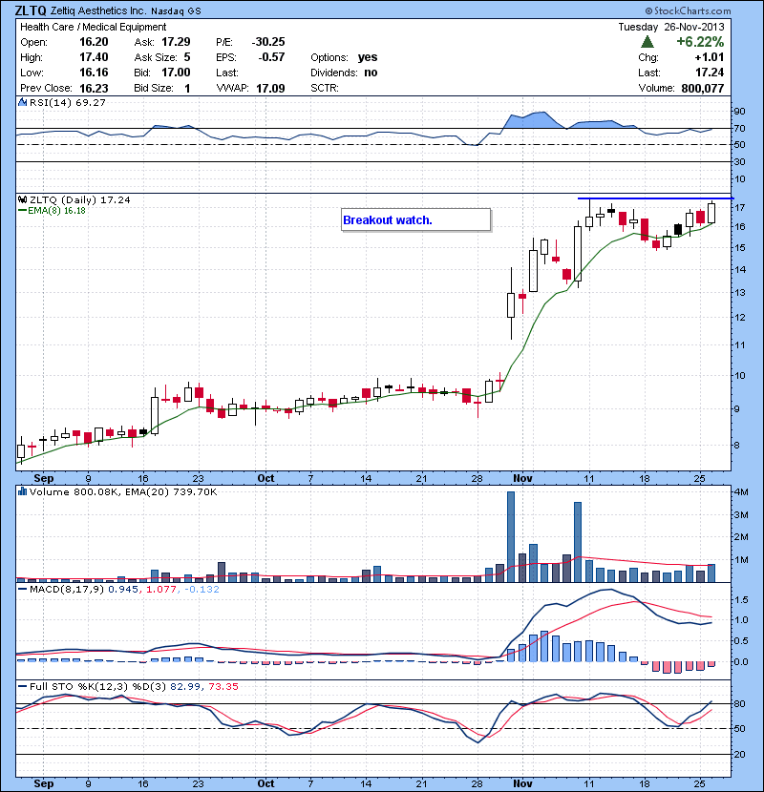The width and height of the screenshot is (764, 792).
Task: Click the 4M label on volume axis
Action: tap(741, 492)
